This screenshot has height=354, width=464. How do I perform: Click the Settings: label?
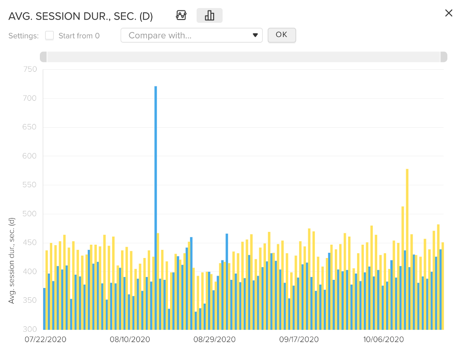(x=23, y=36)
